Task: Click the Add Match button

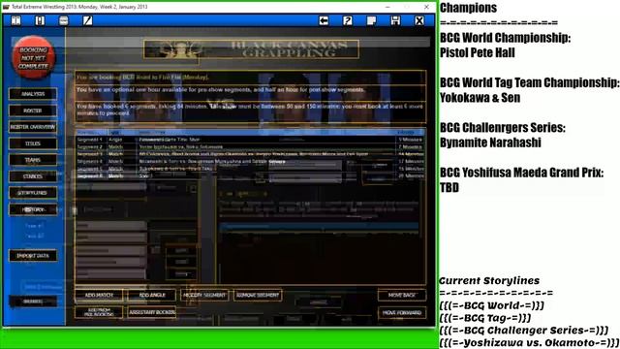Action: [x=99, y=295]
